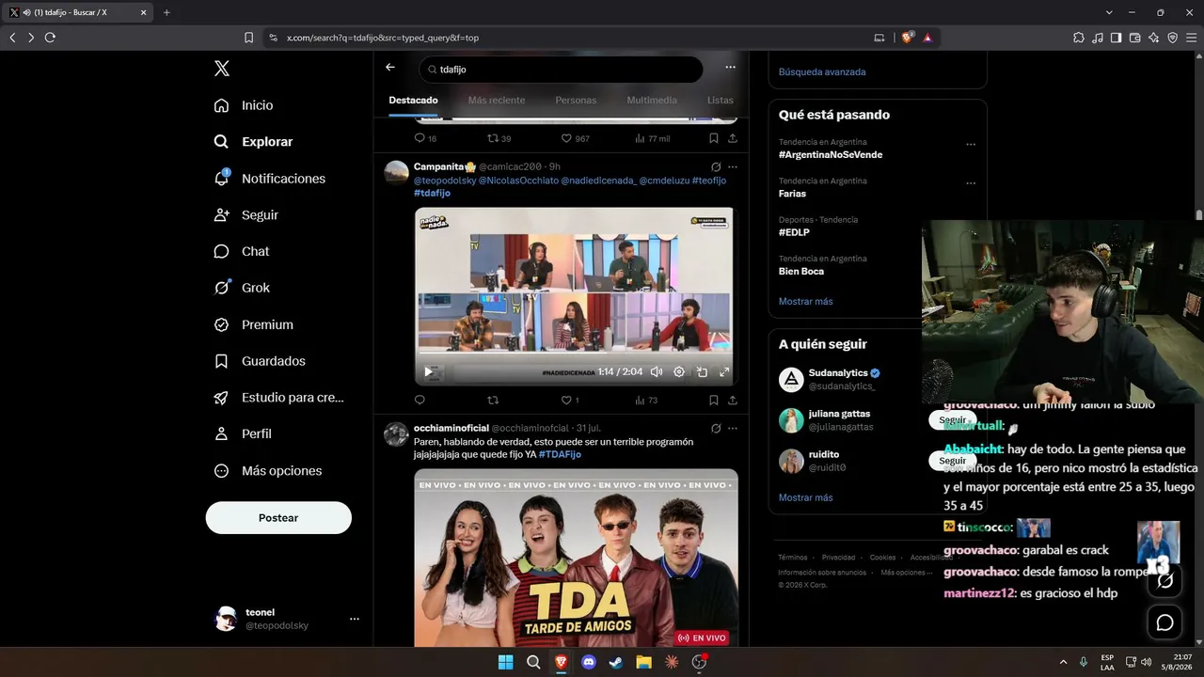Reply to Campanita's post
The height and width of the screenshot is (677, 1204).
click(420, 400)
